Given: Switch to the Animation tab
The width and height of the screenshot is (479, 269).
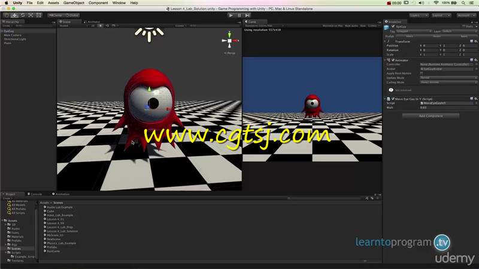Looking at the screenshot, I should tap(61, 194).
